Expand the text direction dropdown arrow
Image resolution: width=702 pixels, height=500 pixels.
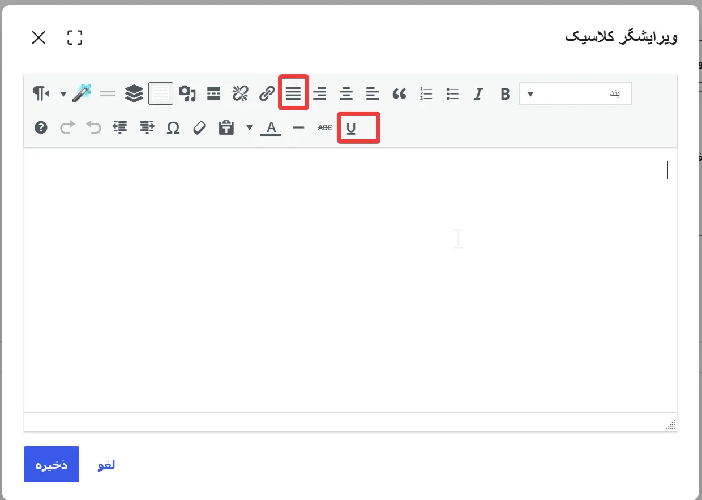tap(63, 94)
